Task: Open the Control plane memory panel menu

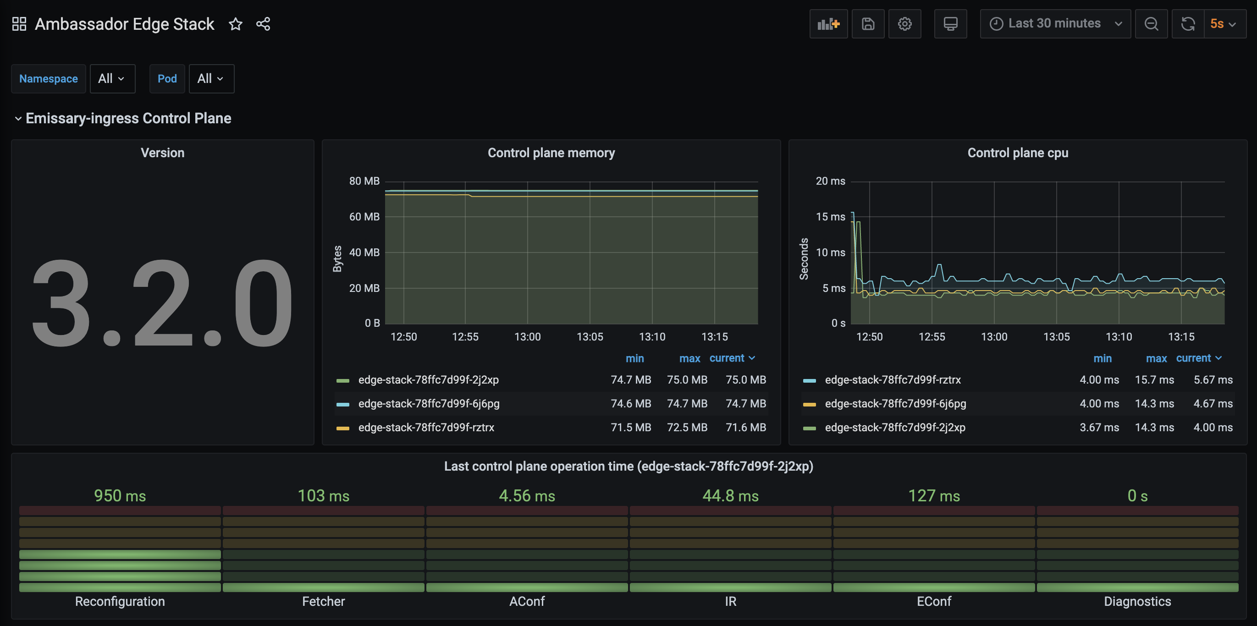Action: 551,152
